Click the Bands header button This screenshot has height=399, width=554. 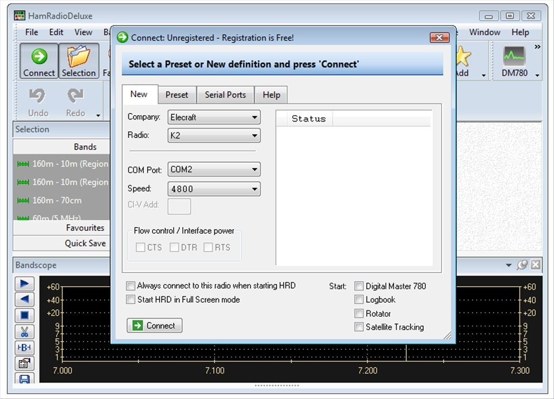point(62,147)
